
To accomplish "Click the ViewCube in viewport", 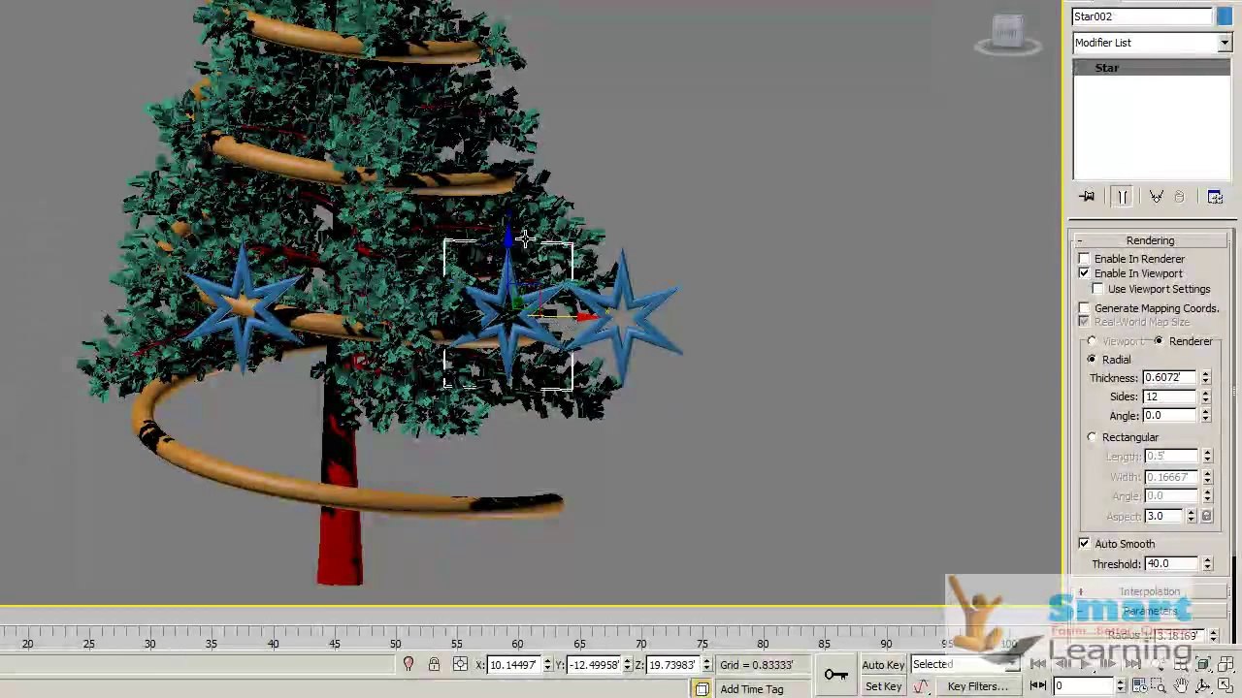I will pos(1008,35).
